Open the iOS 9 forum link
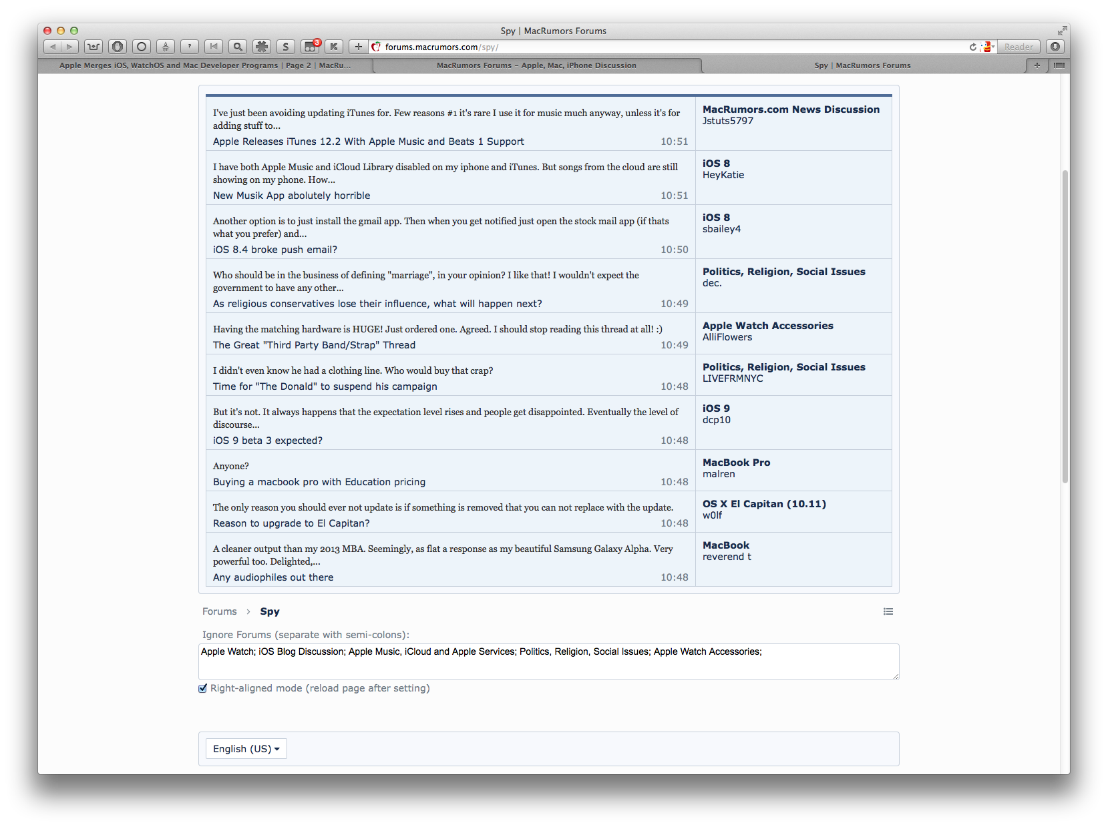Viewport: 1108px width, 827px height. (716, 408)
